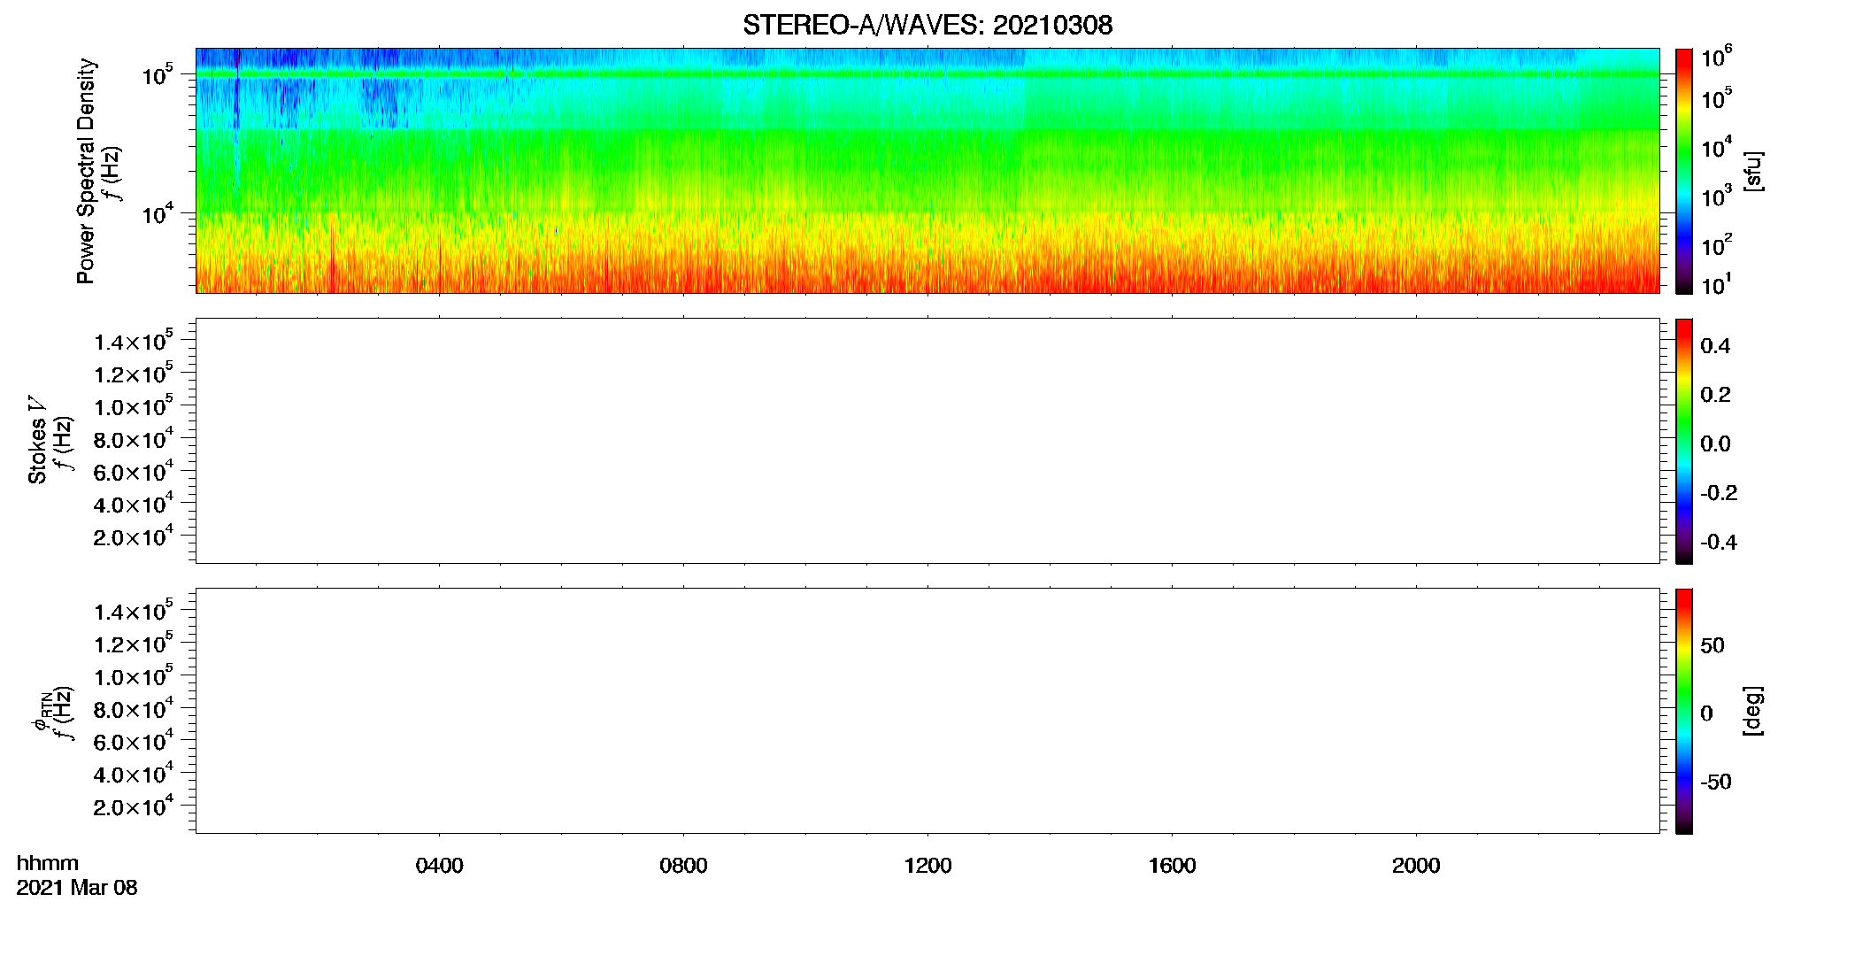1855x956 pixels.
Task: Click the 2000 time axis label
Action: coord(1416,866)
